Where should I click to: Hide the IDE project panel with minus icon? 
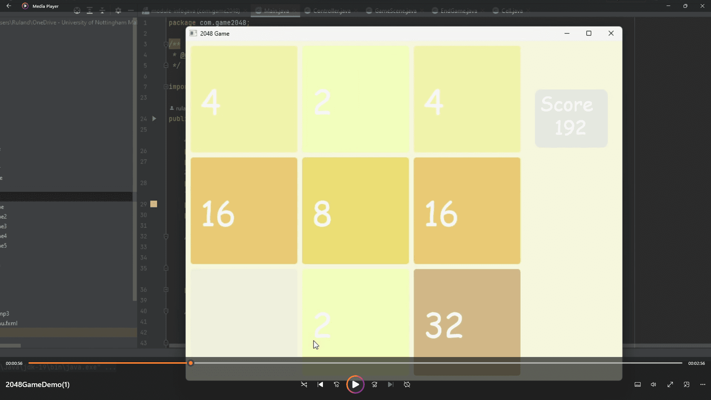pyautogui.click(x=131, y=11)
